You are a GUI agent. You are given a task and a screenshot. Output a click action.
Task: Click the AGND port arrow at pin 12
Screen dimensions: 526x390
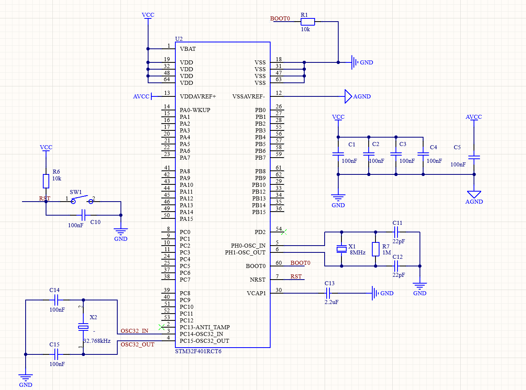click(x=348, y=96)
